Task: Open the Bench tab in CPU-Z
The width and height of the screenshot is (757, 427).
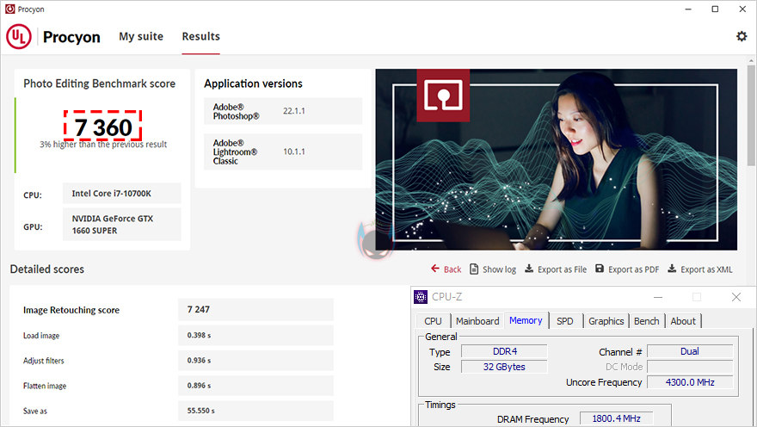Action: [646, 321]
